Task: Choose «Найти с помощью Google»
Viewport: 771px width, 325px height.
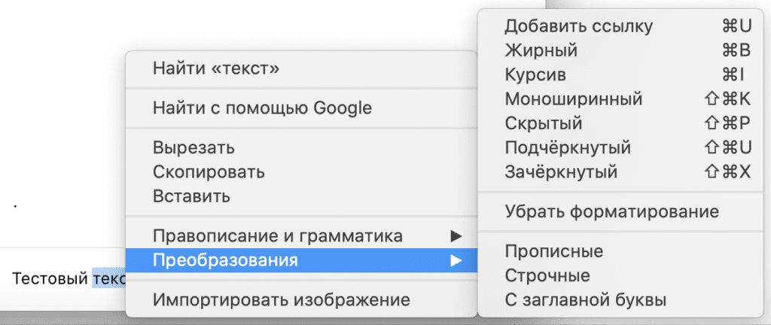Action: 262,108
